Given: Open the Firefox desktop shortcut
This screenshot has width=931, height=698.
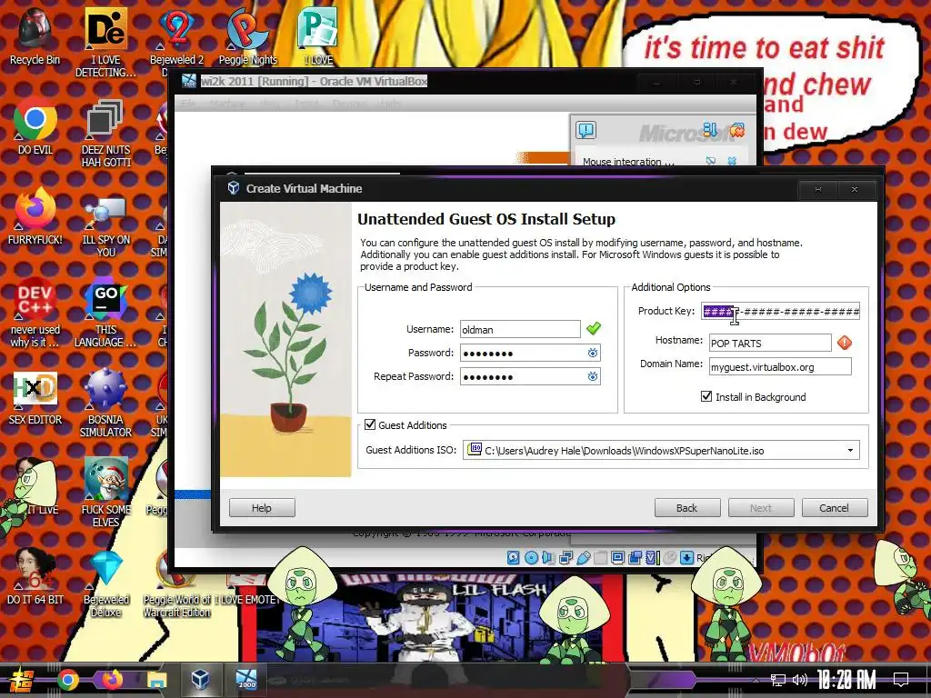Looking at the screenshot, I should pos(35,216).
